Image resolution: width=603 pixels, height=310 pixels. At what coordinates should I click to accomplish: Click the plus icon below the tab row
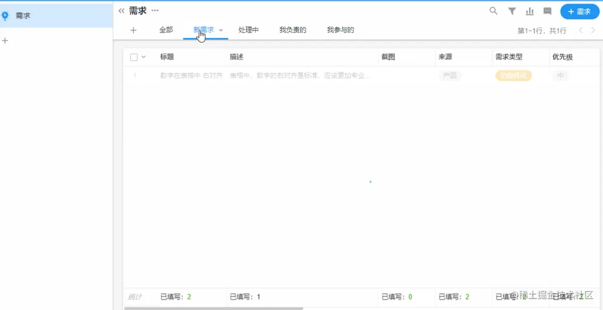133,30
